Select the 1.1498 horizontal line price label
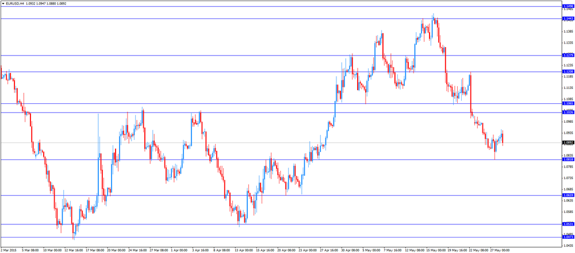 point(568,6)
